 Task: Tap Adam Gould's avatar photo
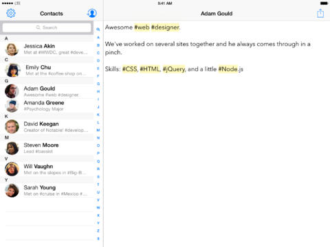12,91
